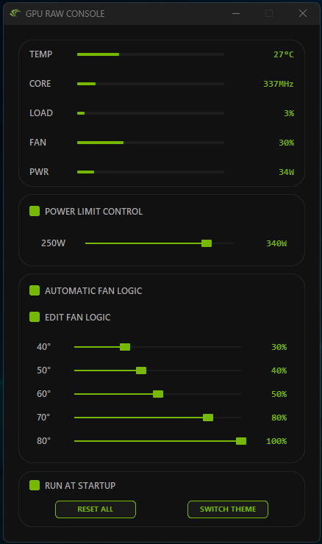322x544 pixels.
Task: Click the 70° fan curve slider handle
Action: pyautogui.click(x=208, y=418)
